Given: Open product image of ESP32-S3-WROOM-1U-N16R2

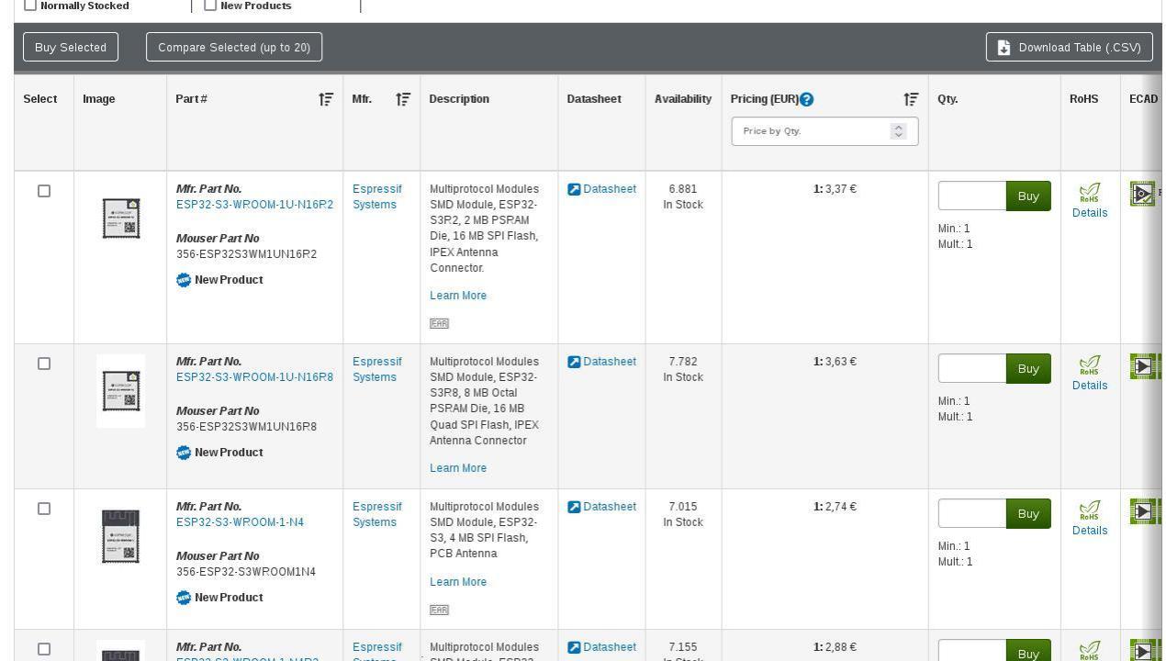Looking at the screenshot, I should pyautogui.click(x=120, y=218).
